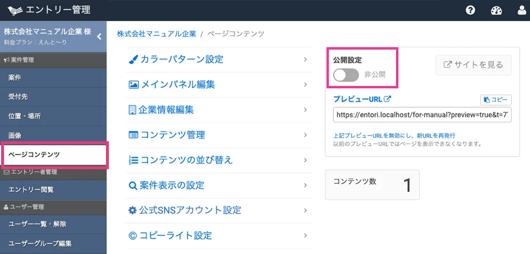
Task: Click the chevron on コピーライト設定 row
Action: click(305, 235)
